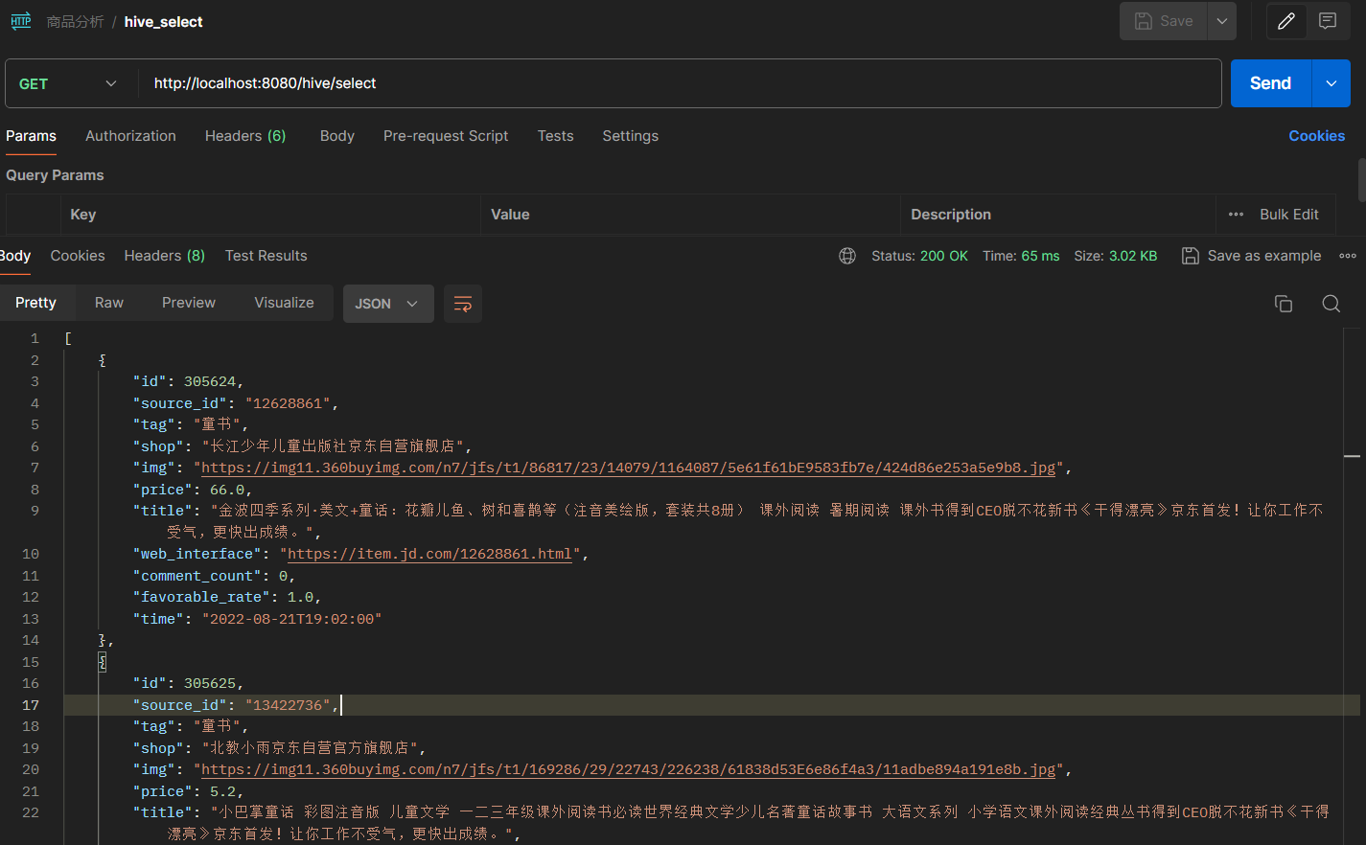Open the response Headers (8) tab
The height and width of the screenshot is (845, 1366).
pyautogui.click(x=164, y=256)
